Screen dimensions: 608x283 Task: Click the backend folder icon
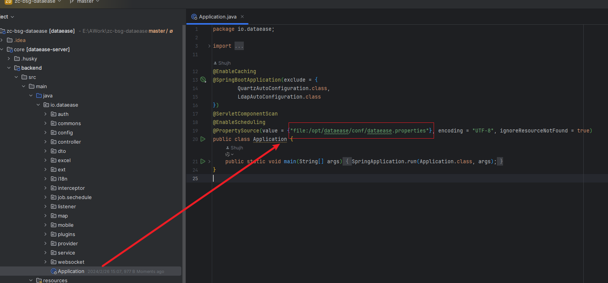(x=17, y=68)
